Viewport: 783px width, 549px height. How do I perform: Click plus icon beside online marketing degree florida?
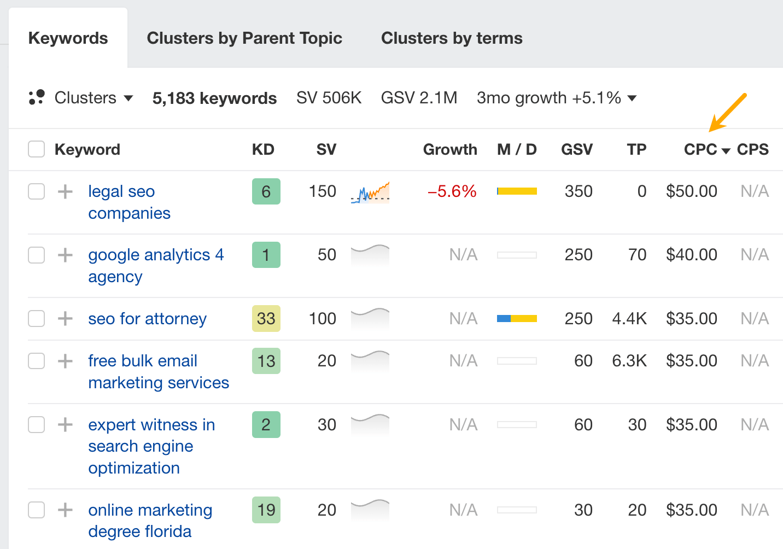coord(65,510)
